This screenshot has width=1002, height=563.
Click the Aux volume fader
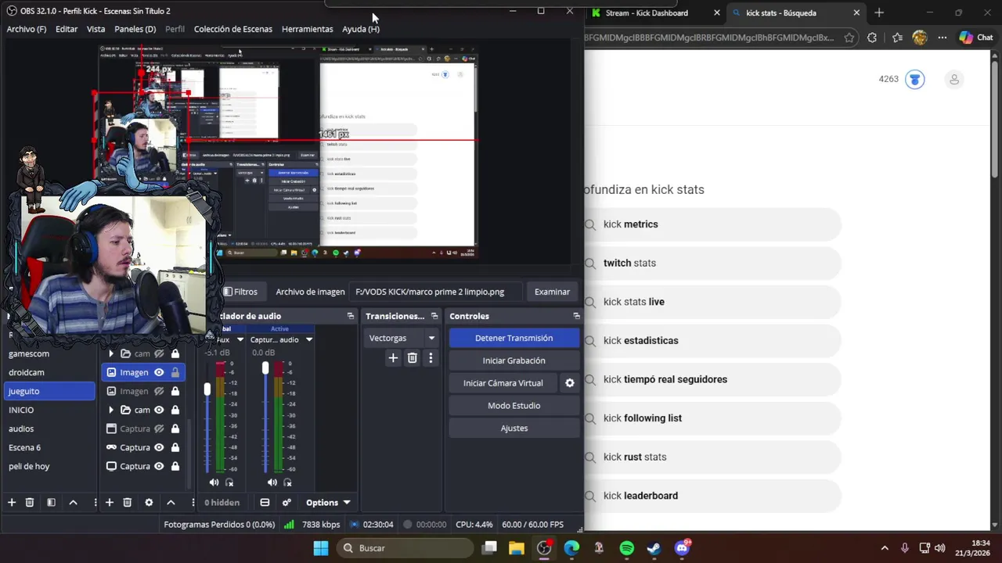tap(207, 389)
